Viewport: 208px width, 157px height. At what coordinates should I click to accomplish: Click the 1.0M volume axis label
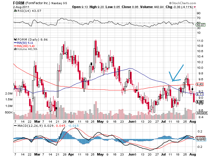[x=9, y=106]
